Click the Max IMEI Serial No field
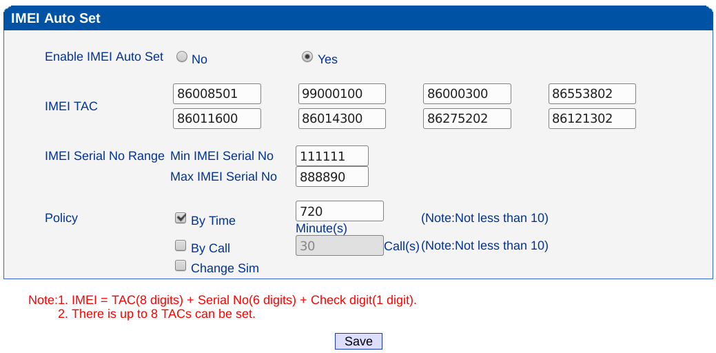 [331, 176]
